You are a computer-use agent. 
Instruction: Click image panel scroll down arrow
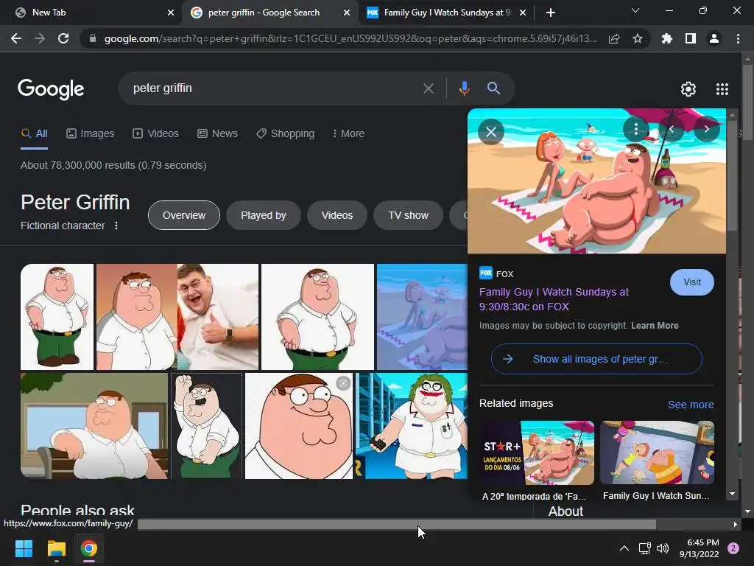click(732, 494)
